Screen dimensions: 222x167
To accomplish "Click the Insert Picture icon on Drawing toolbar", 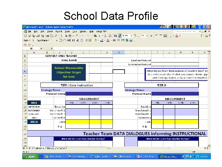I will (90, 41).
